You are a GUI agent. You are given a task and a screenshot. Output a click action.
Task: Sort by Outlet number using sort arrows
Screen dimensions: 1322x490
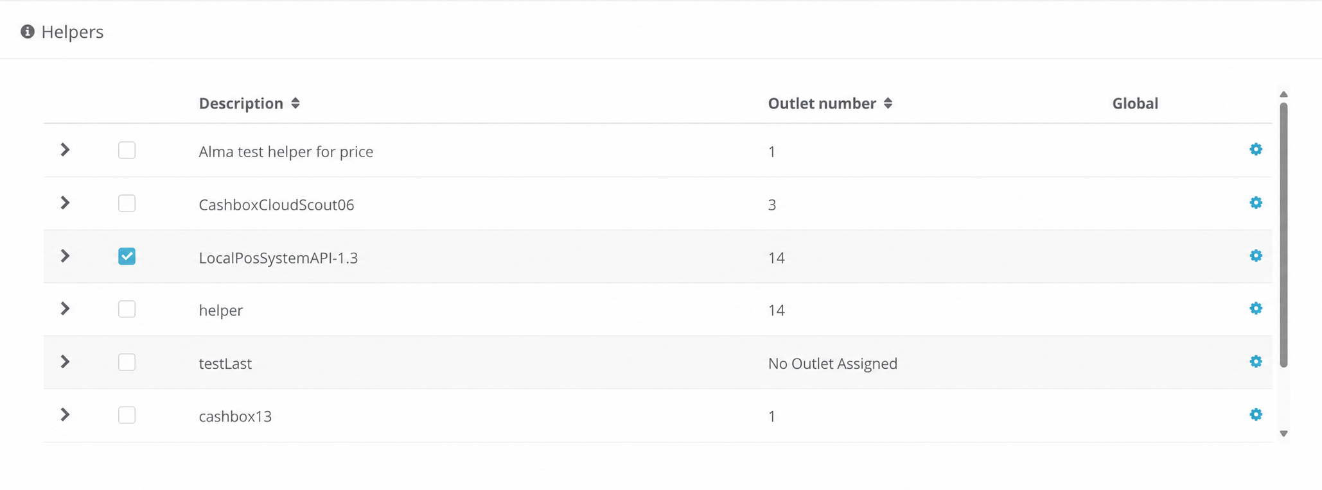point(888,103)
